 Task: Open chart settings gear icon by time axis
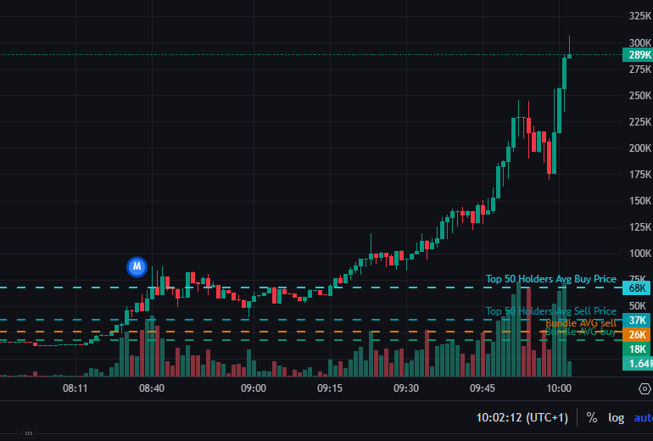645,388
